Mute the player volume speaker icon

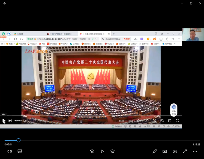point(9,151)
